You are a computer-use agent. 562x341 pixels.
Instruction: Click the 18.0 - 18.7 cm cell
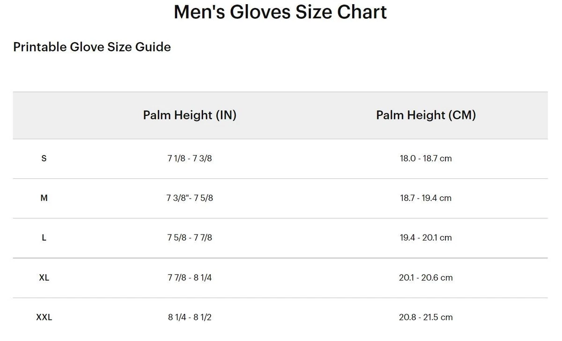pos(426,158)
